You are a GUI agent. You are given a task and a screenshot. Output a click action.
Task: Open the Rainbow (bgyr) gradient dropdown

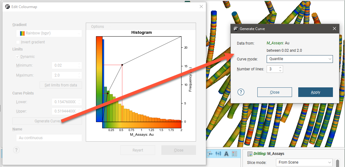tap(49, 33)
